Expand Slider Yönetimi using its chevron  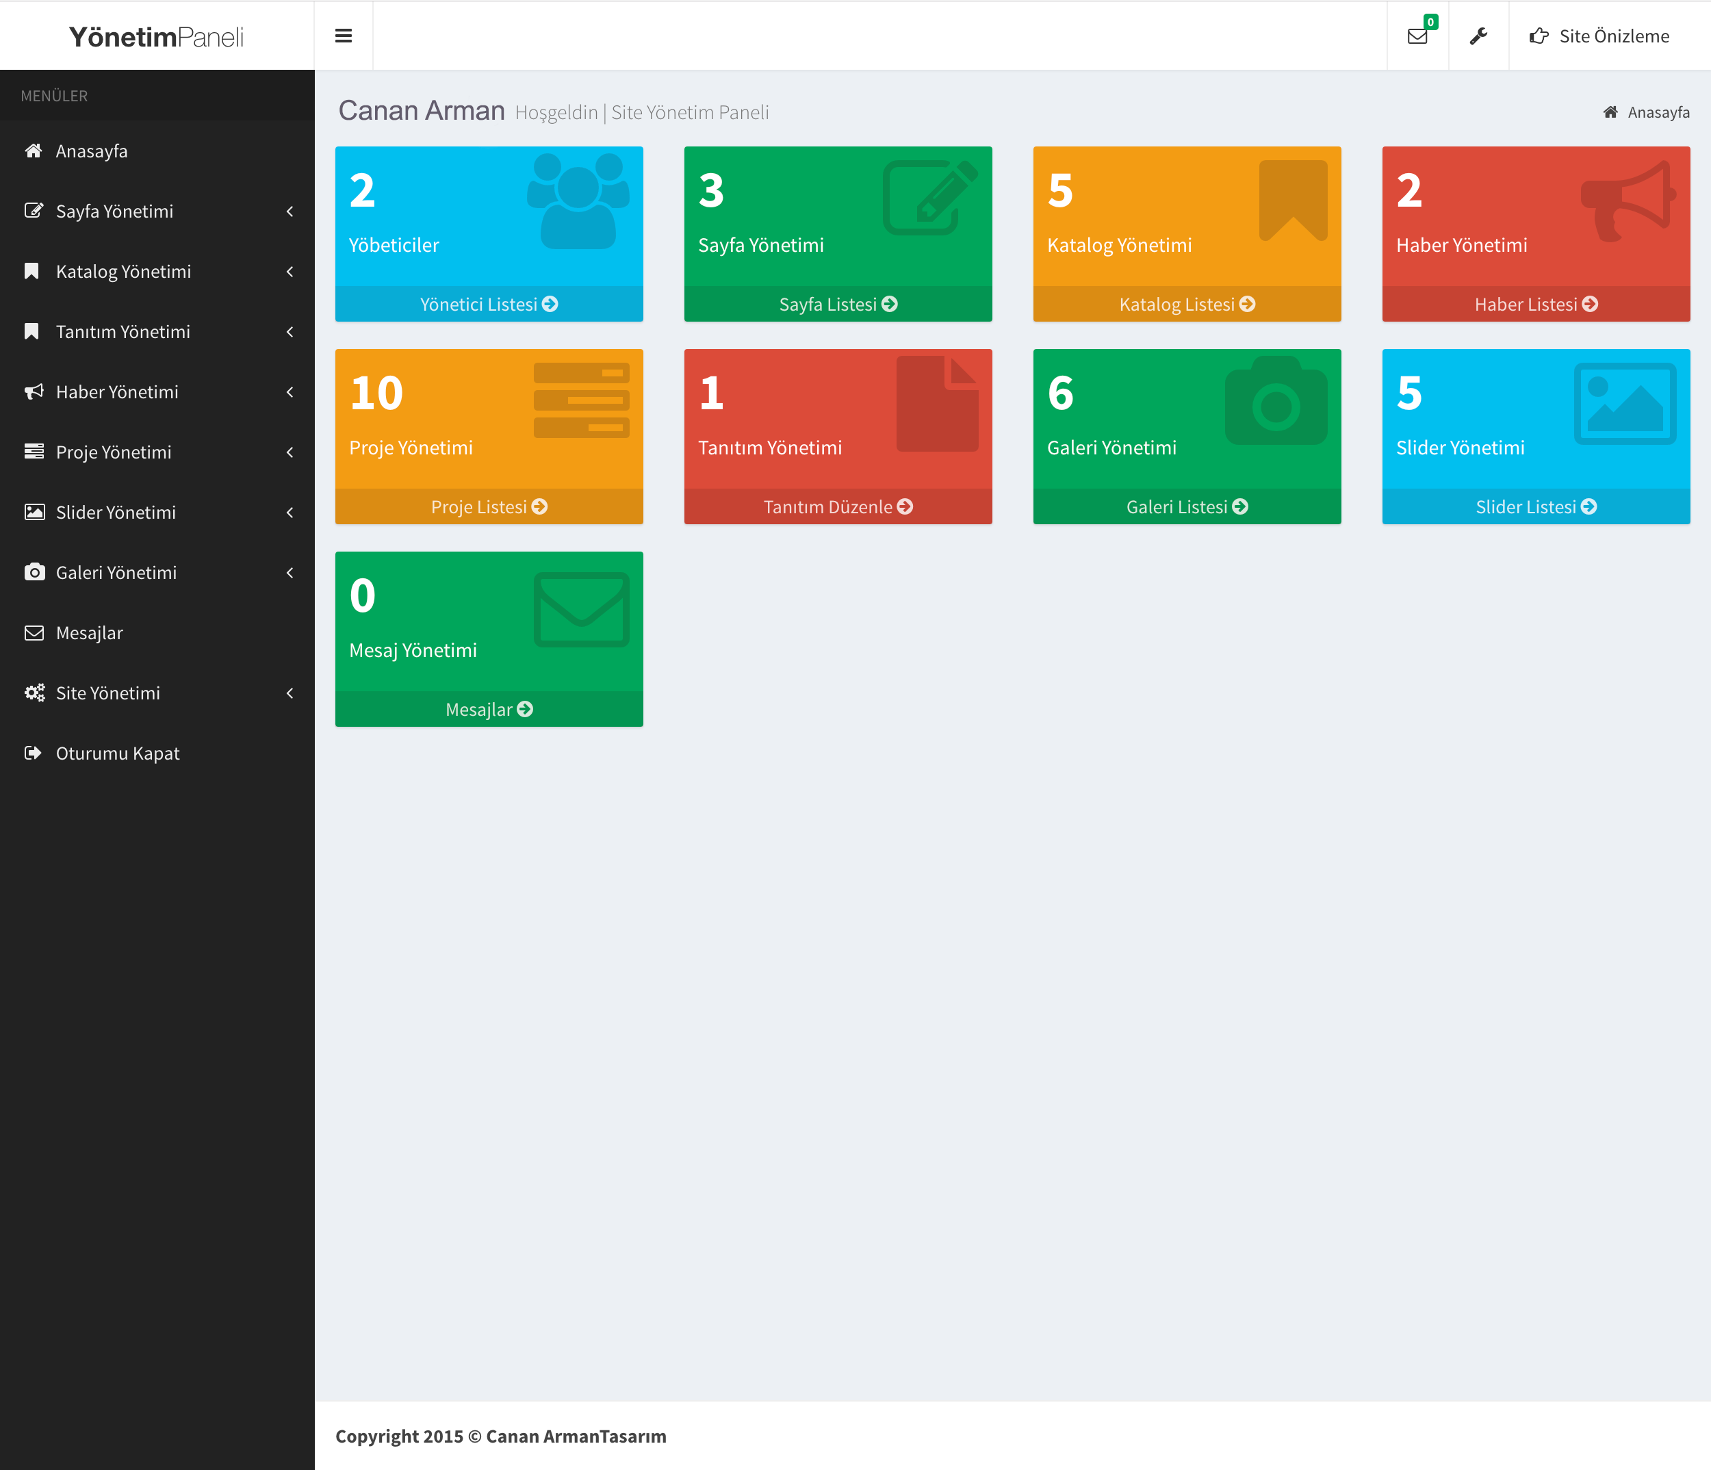290,513
